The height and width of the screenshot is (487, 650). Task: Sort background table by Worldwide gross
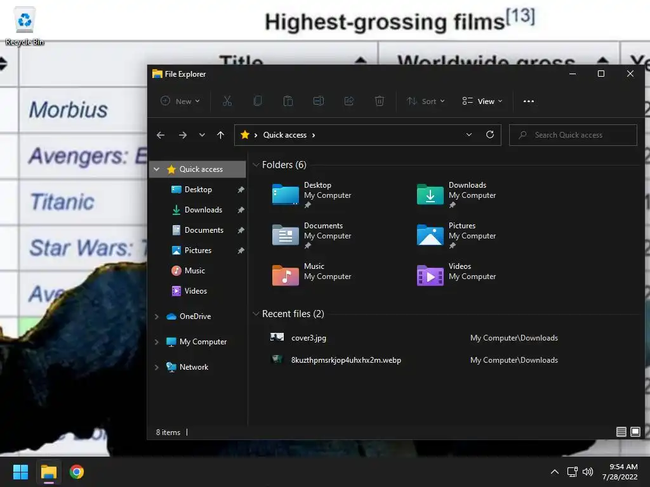point(603,60)
